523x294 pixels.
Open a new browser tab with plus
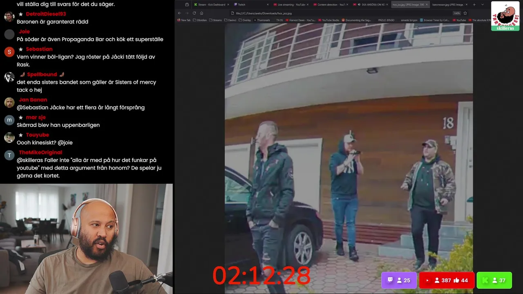pos(474,4)
